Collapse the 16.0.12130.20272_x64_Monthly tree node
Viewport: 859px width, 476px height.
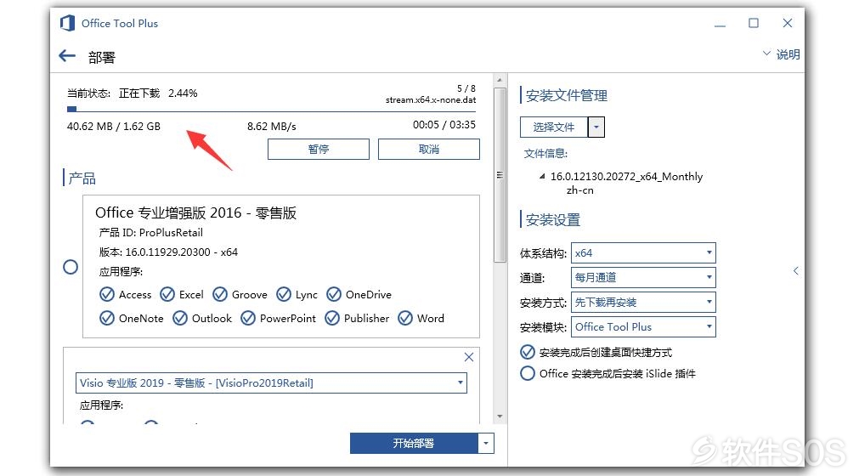[542, 177]
